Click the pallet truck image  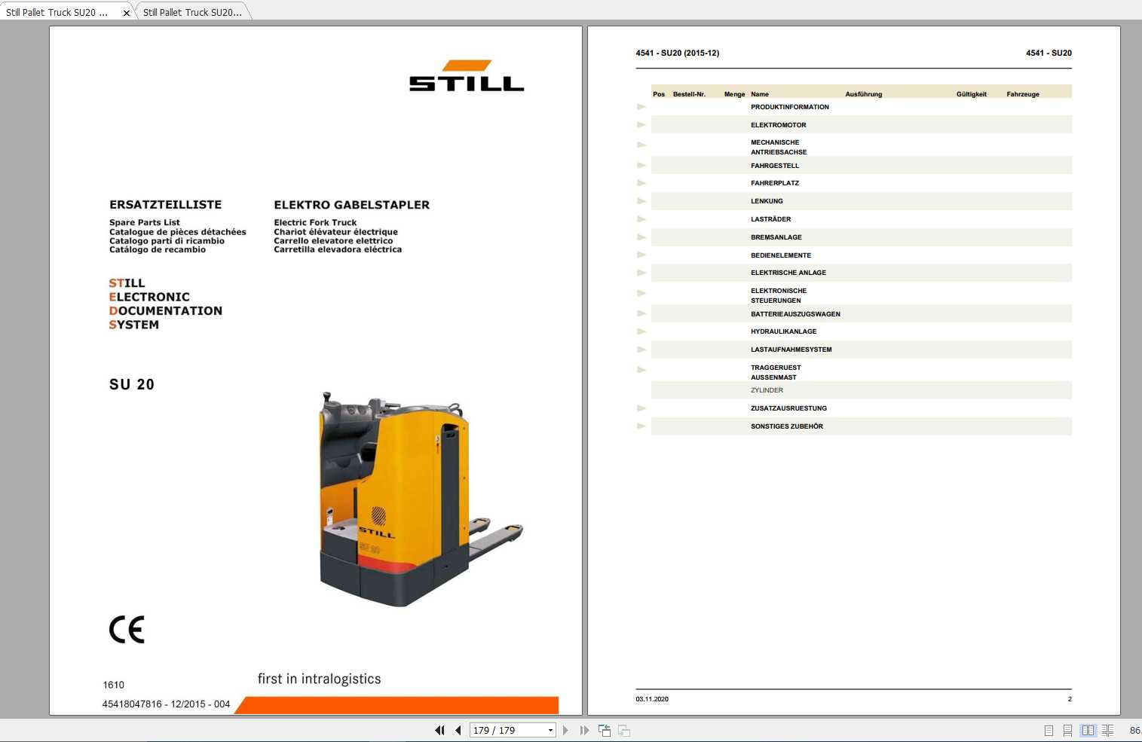pos(420,499)
